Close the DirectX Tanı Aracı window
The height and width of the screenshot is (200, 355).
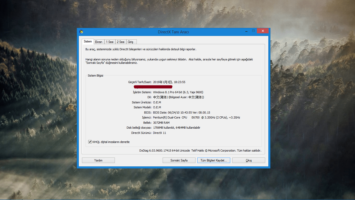263,31
